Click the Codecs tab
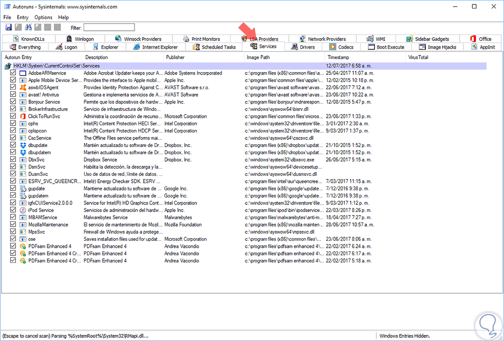Screen dimensions: 504x341 pyautogui.click(x=341, y=47)
